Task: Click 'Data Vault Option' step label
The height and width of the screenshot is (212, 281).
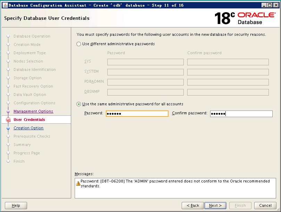Action: [30, 95]
